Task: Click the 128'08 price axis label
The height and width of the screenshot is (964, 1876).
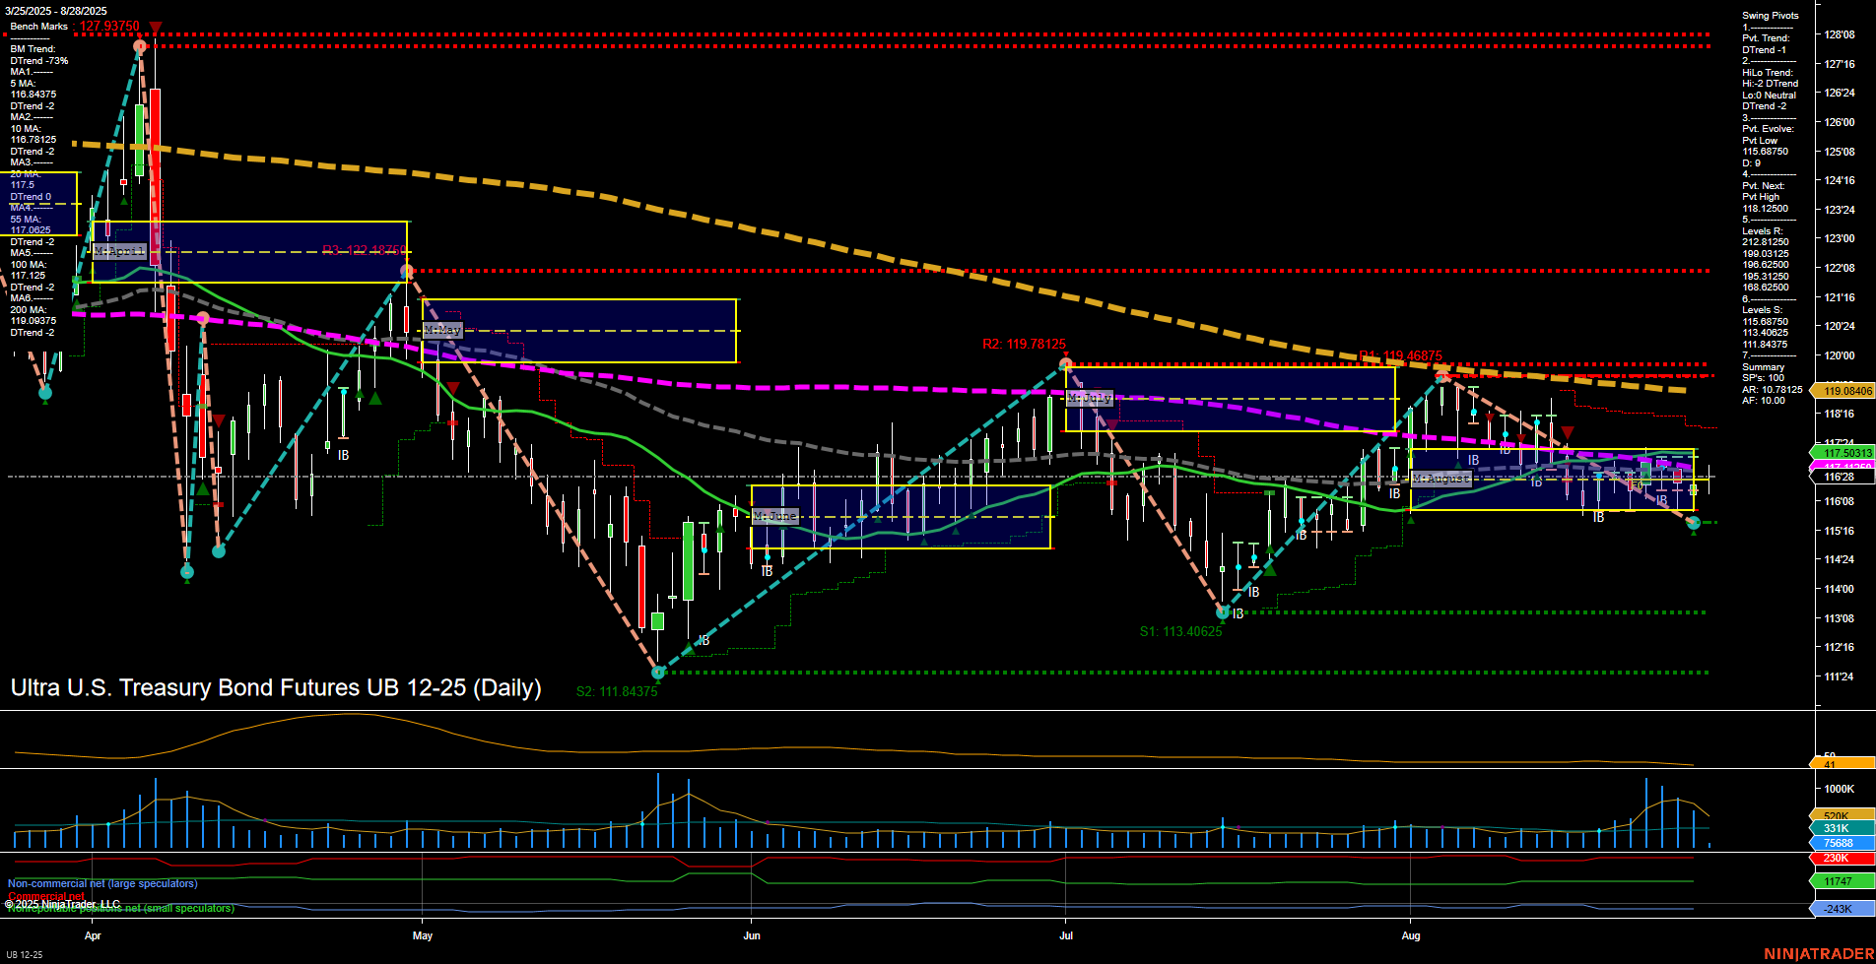Action: [1840, 34]
